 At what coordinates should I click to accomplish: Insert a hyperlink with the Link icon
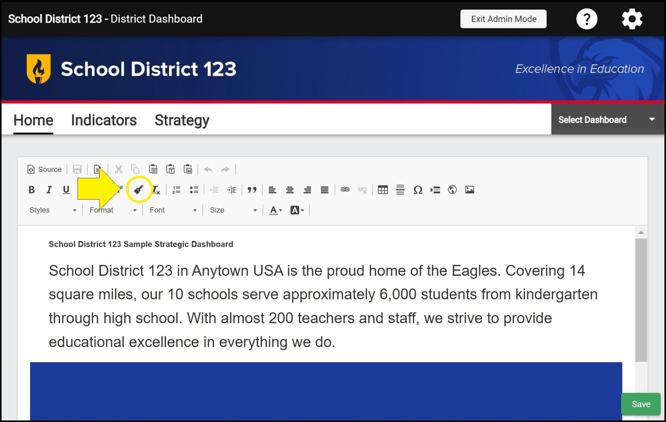[x=346, y=190]
